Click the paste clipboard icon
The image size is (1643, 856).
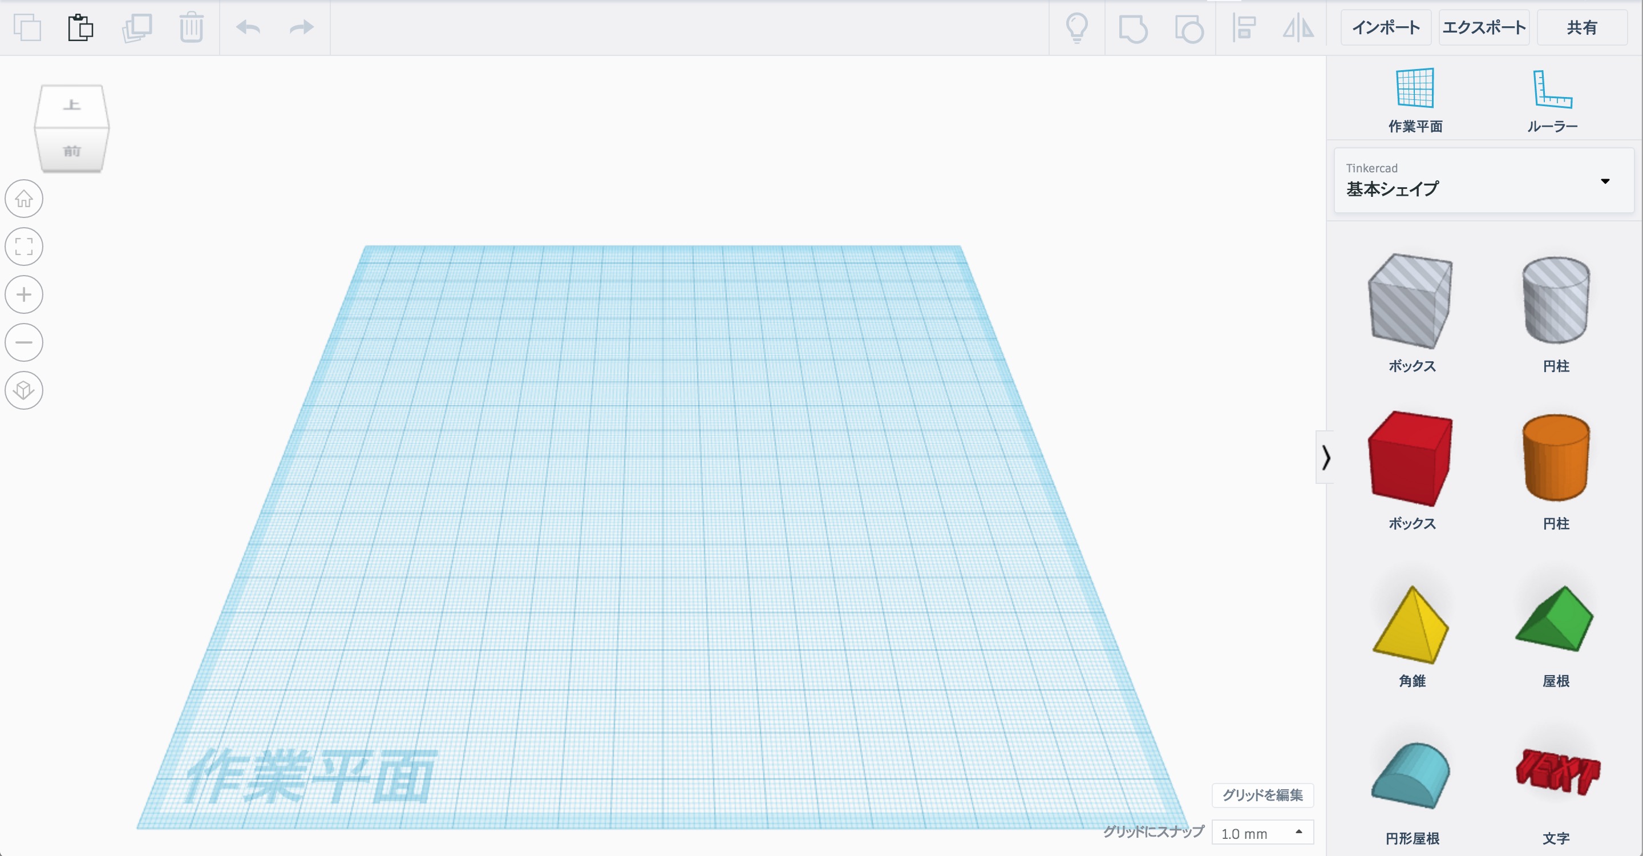pyautogui.click(x=80, y=27)
